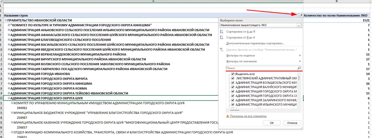Select column A header

click(x=153, y=1)
